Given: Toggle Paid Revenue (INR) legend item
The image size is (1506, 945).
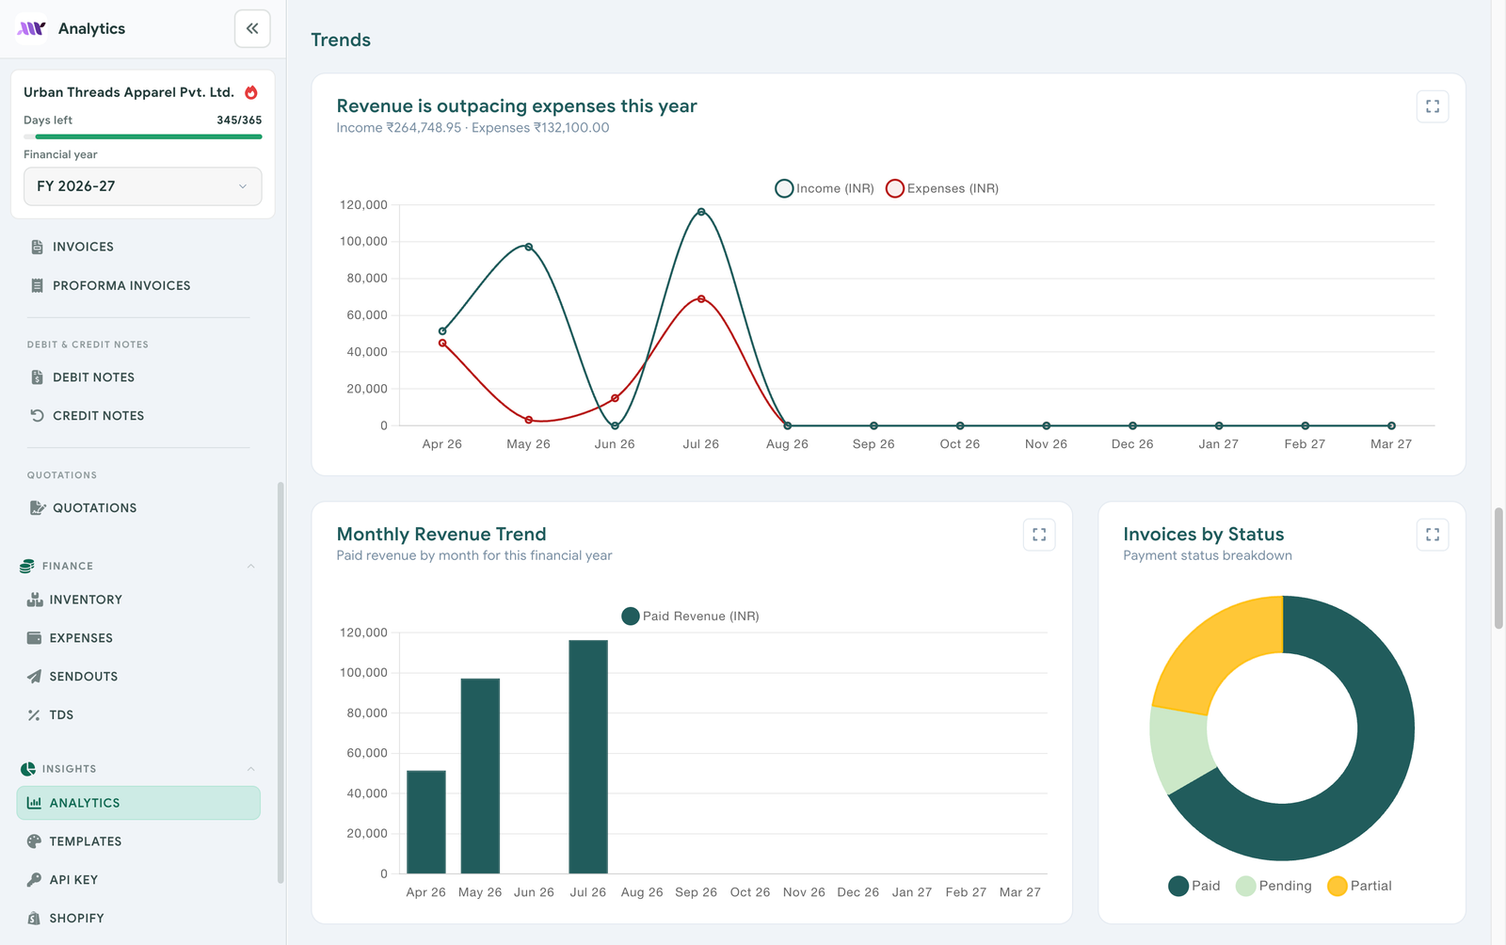Looking at the screenshot, I should (x=690, y=617).
